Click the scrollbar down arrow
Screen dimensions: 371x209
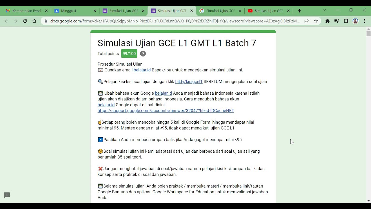click(368, 201)
